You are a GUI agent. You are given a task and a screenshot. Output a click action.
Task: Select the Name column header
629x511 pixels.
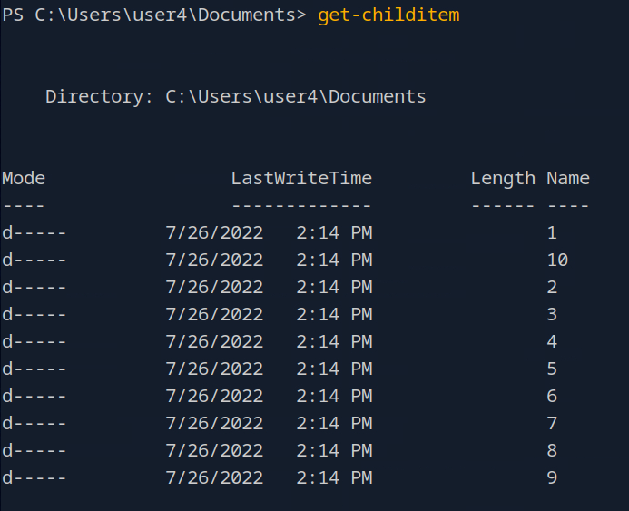(568, 178)
